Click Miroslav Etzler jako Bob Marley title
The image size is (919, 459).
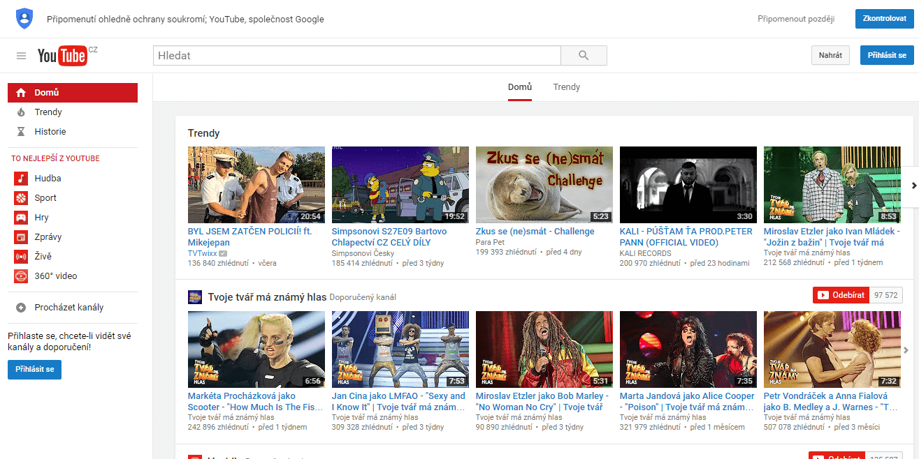542,402
